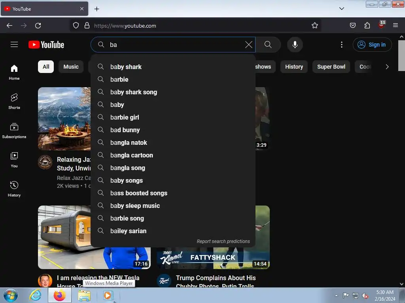Image resolution: width=405 pixels, height=303 pixels.
Task: Select the History category chip
Action: (x=294, y=67)
